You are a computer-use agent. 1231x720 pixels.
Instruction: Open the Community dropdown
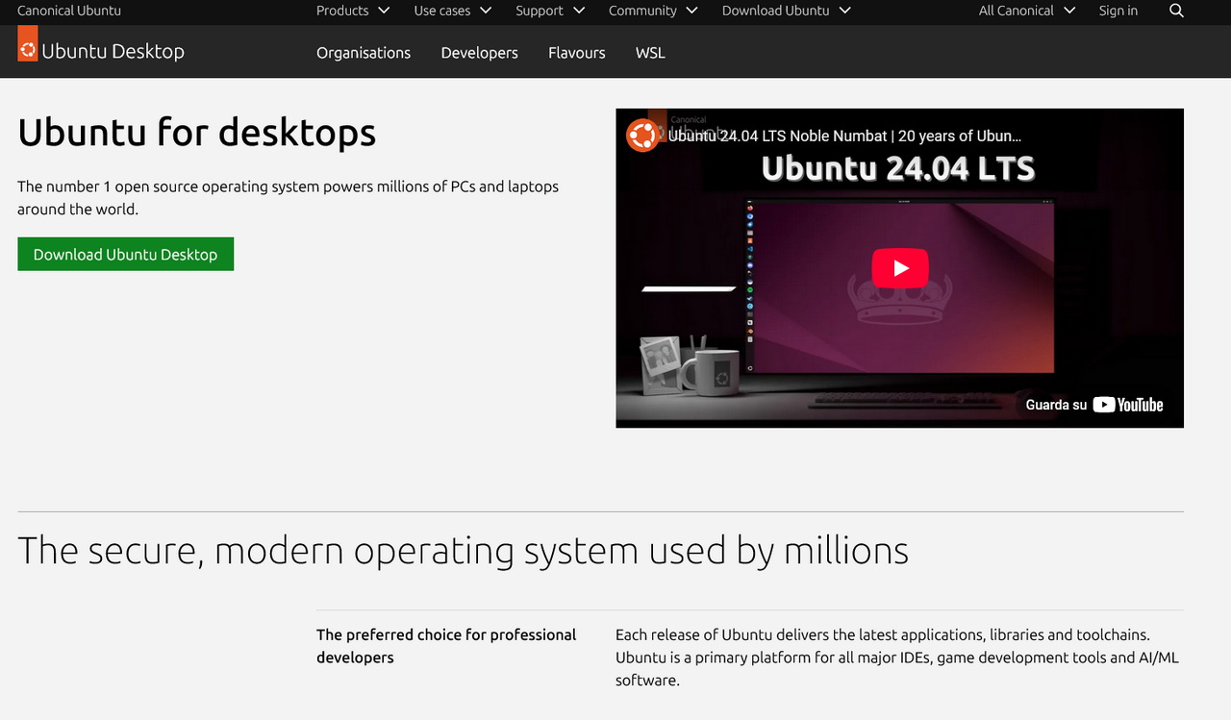pos(652,11)
